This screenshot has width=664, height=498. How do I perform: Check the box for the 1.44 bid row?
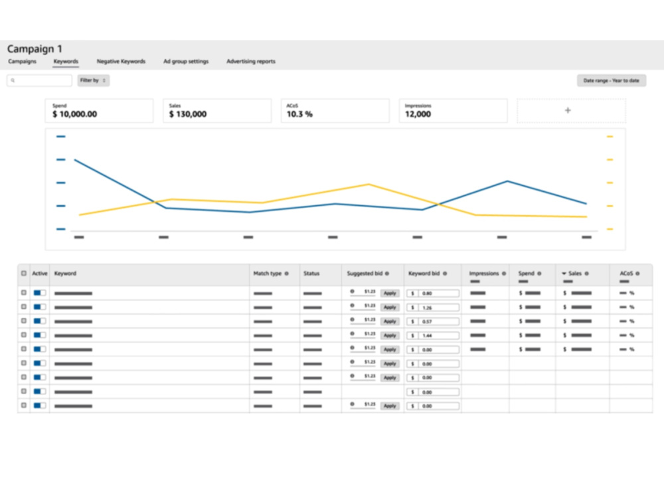(x=24, y=335)
